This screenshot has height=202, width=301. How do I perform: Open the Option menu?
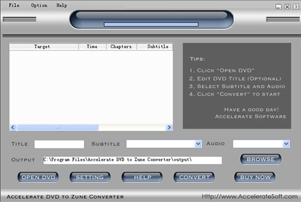(x=39, y=5)
